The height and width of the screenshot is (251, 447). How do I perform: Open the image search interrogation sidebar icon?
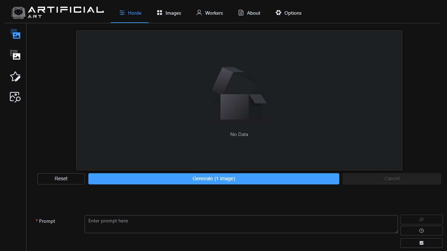click(15, 97)
